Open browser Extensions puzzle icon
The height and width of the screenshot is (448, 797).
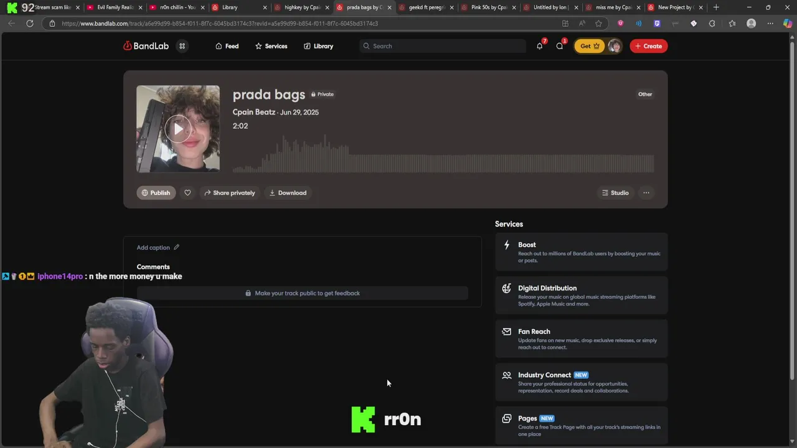click(x=712, y=23)
